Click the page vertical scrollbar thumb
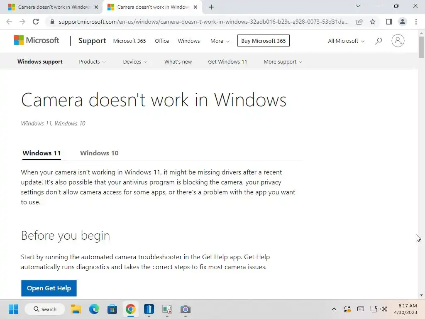The width and height of the screenshot is (425, 319). [421, 47]
